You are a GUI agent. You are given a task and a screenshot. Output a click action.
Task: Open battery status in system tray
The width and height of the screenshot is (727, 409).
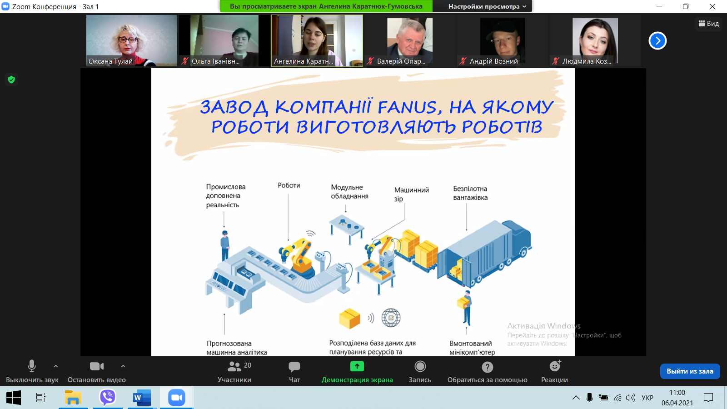click(603, 398)
